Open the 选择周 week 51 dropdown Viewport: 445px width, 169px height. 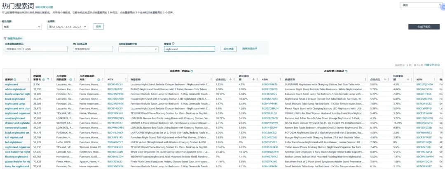[67, 27]
